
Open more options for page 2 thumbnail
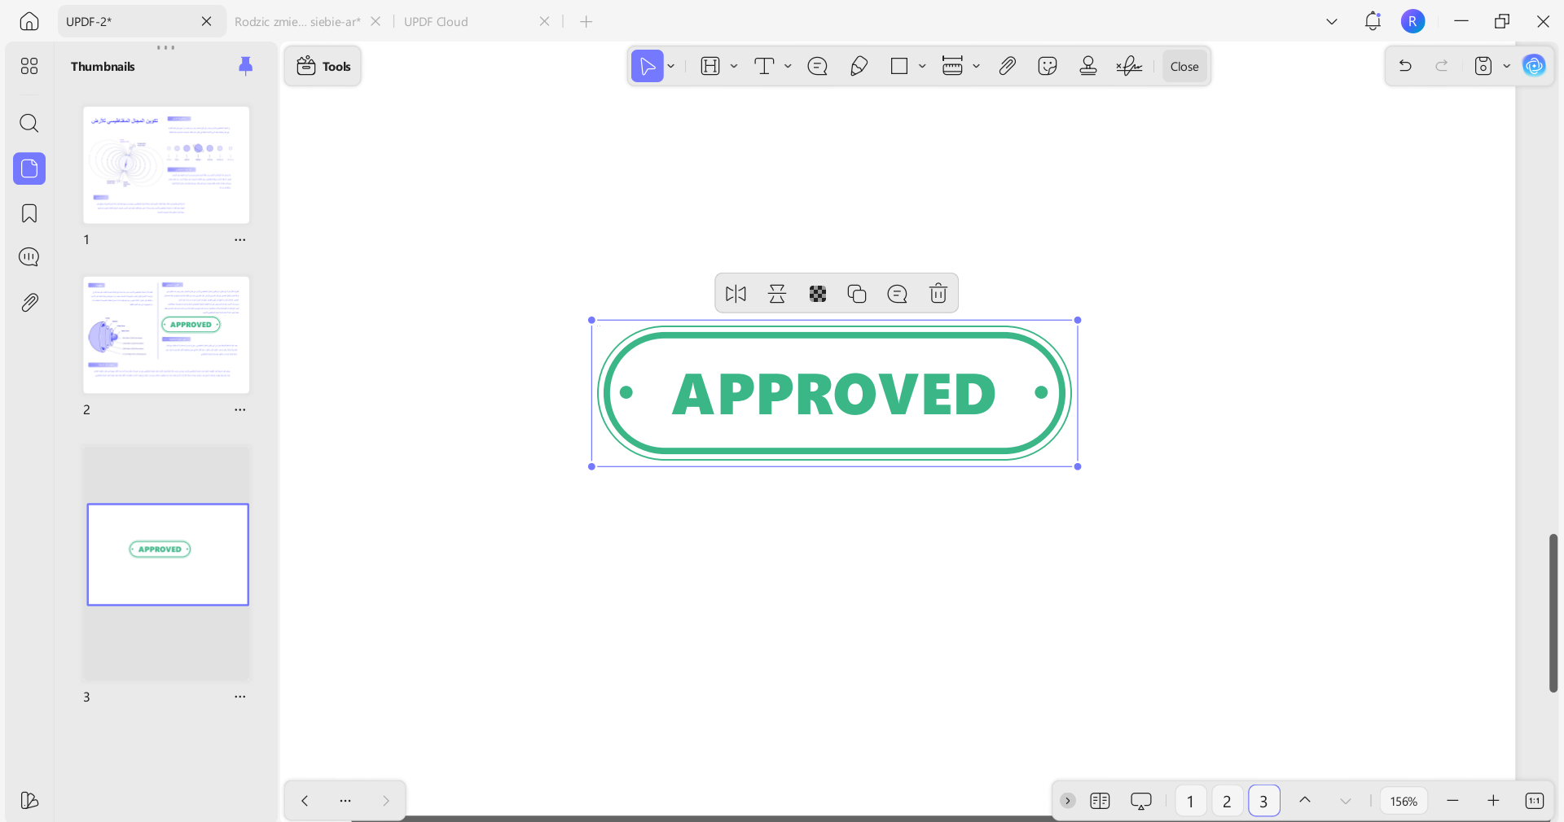coord(240,409)
